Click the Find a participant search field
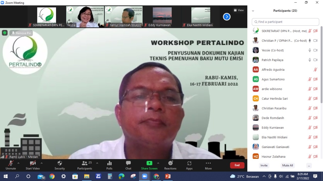 [x=285, y=22]
